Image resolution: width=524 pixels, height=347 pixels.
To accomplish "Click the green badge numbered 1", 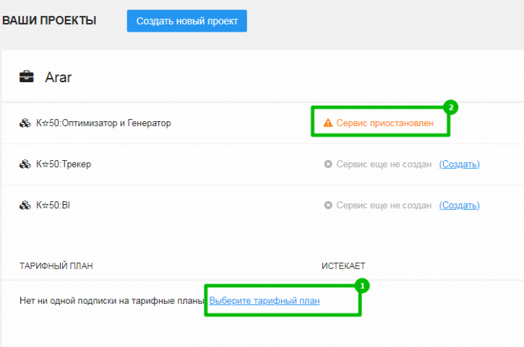I will coord(362,286).
